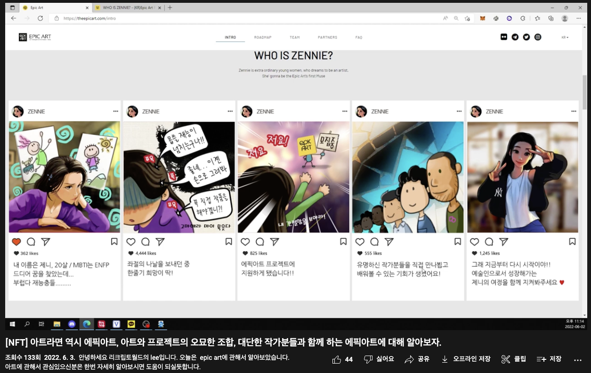Open YouTube more actions three-dot menu
This screenshot has height=373, width=591.
[x=578, y=360]
